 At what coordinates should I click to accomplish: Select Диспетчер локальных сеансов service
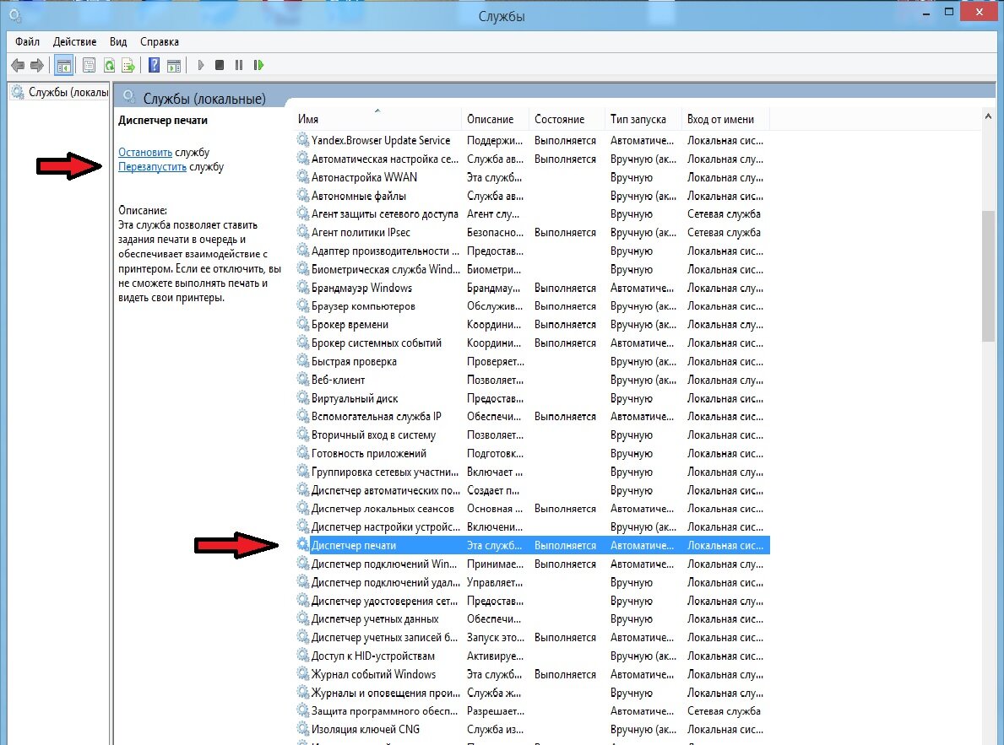point(532,509)
